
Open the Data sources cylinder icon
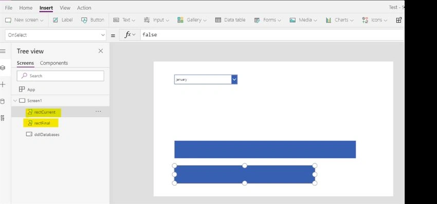click(3, 101)
